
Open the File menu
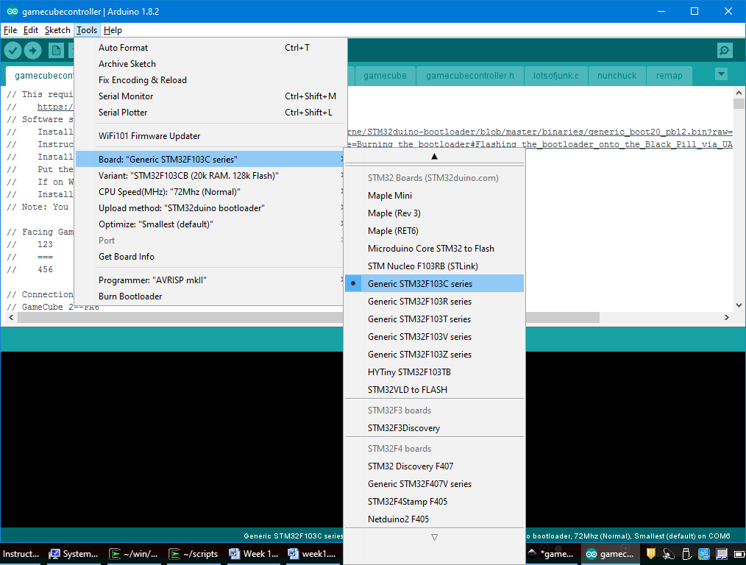[10, 30]
